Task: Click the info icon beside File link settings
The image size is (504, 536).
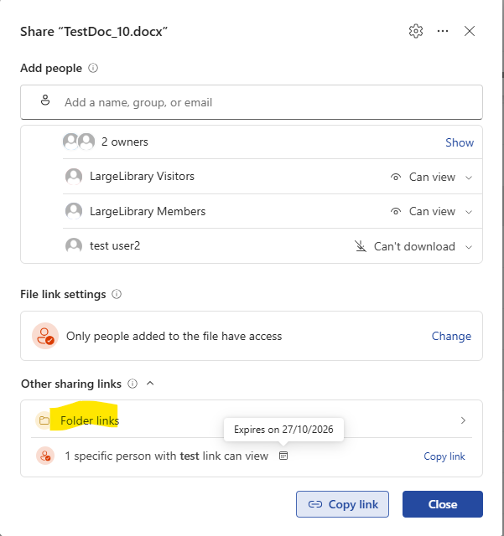Action: tap(117, 294)
